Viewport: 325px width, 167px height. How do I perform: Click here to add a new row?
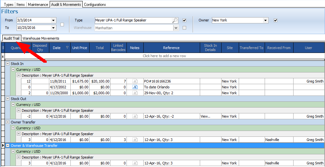[165, 56]
